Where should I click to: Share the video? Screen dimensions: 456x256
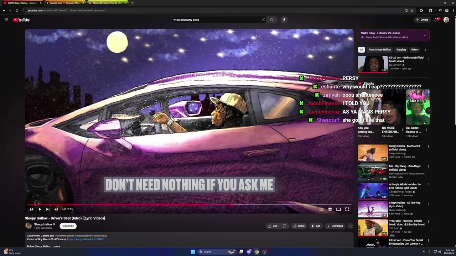tap(299, 226)
